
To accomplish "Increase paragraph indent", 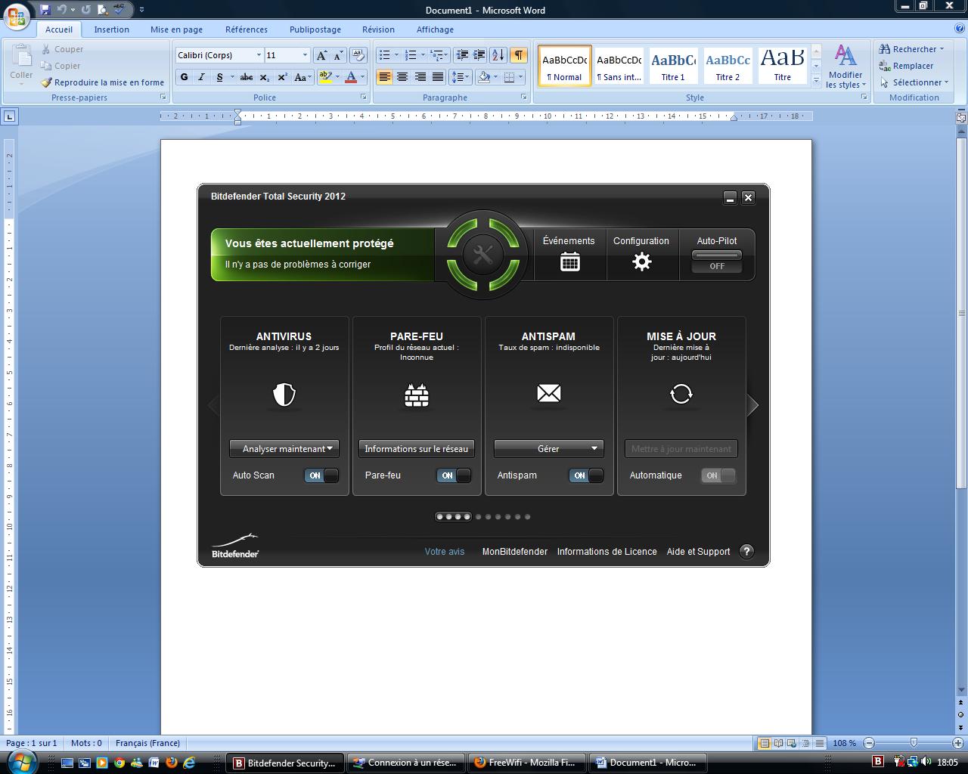I will (479, 55).
